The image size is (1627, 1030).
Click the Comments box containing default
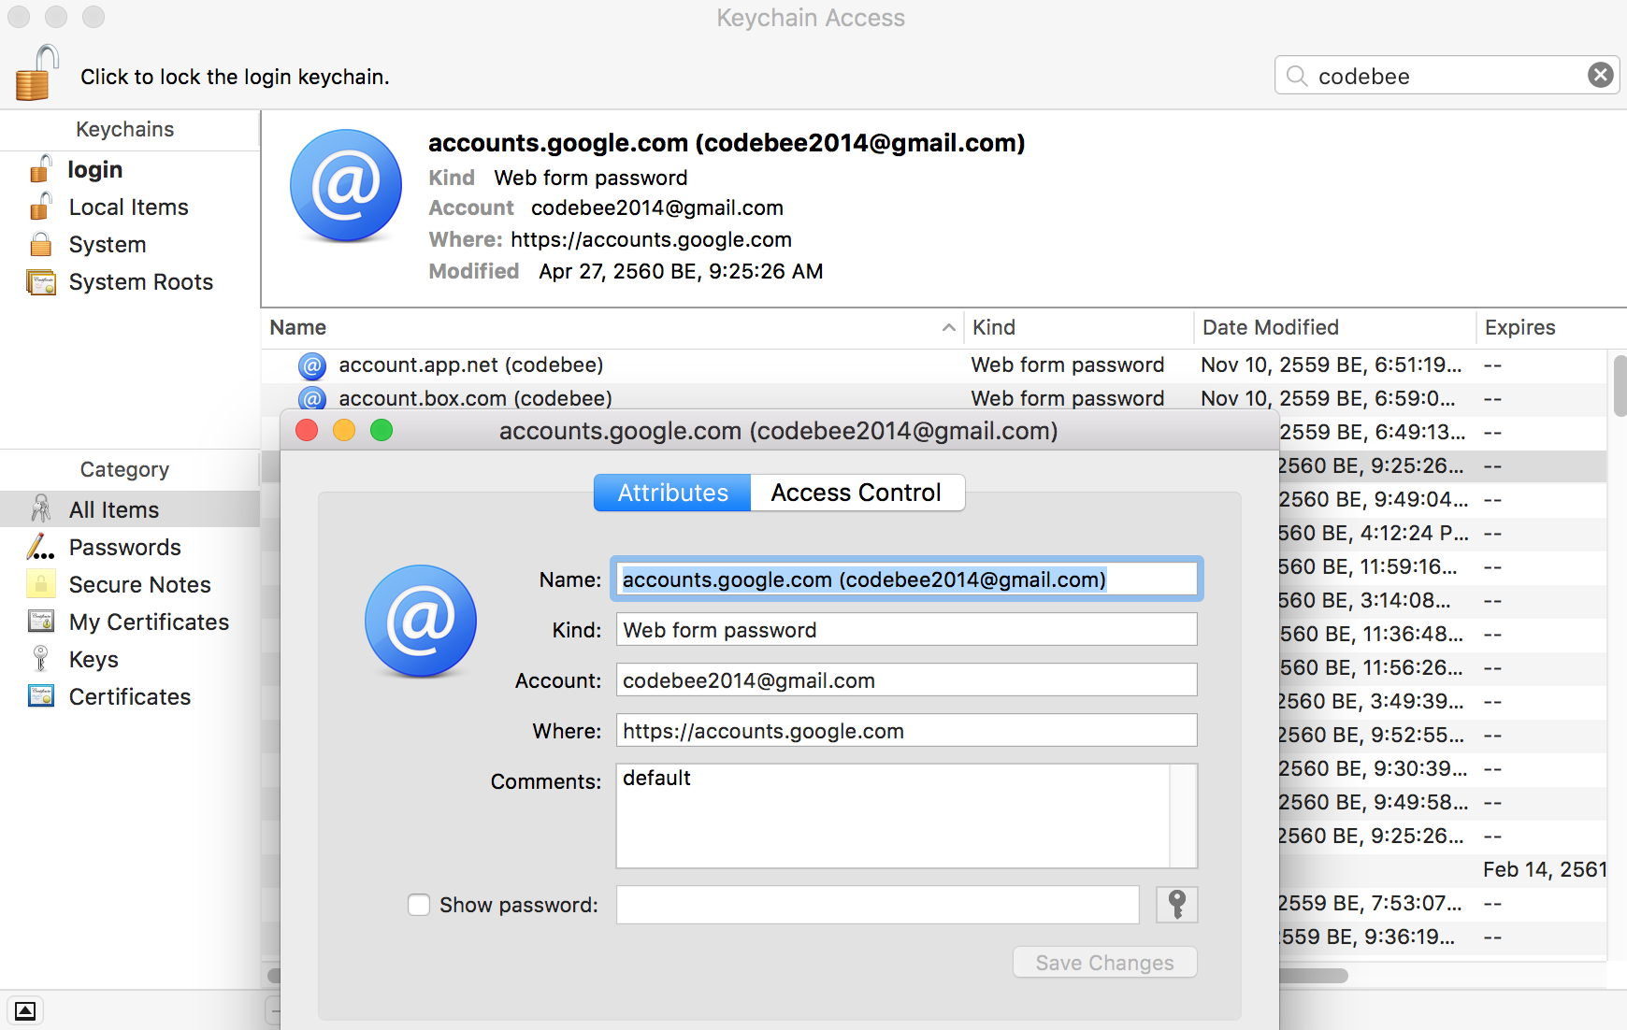point(893,816)
